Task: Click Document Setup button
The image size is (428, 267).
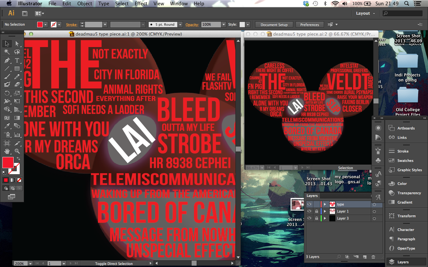Action: [x=274, y=25]
